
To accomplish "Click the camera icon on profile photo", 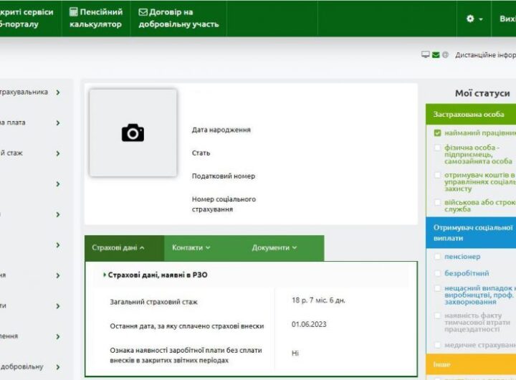I will pos(133,133).
